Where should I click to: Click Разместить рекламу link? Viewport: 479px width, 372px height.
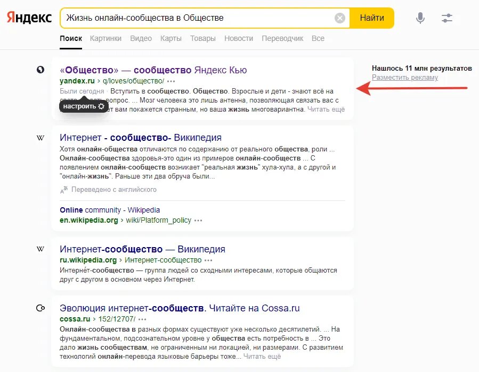405,78
